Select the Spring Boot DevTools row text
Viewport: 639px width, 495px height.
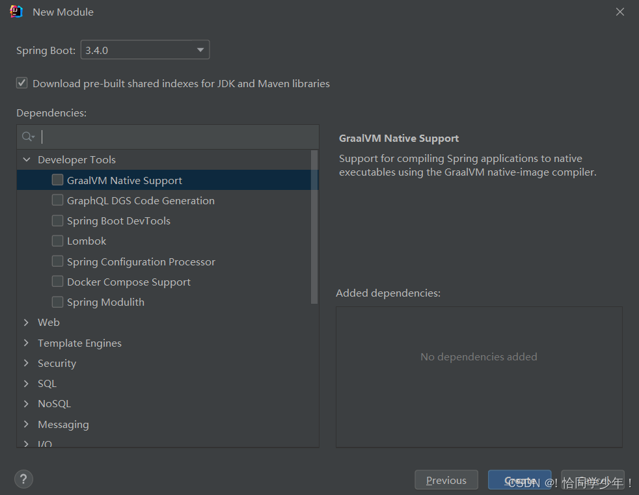tap(118, 221)
